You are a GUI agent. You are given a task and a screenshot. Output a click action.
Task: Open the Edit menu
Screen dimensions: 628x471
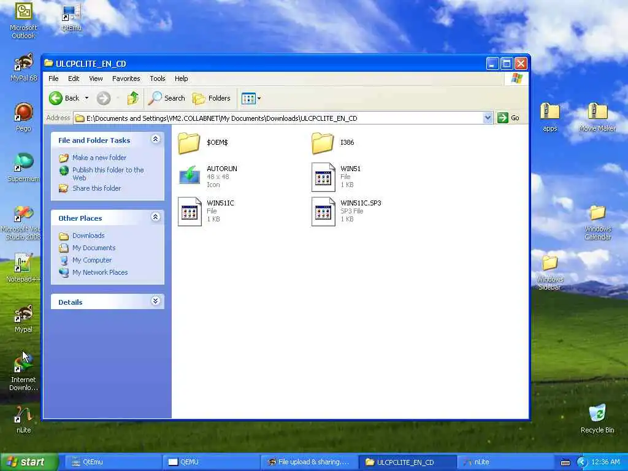[74, 78]
